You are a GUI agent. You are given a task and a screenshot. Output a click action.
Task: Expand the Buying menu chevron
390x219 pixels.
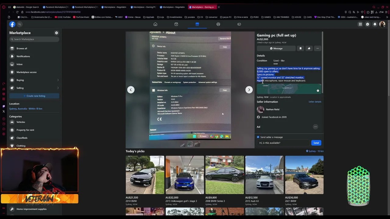coord(58,80)
